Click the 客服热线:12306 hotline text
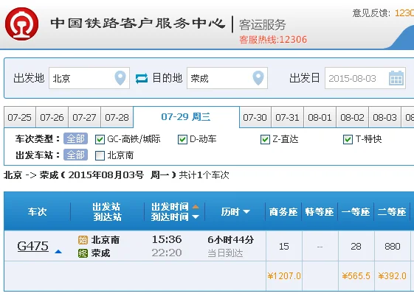 coord(273,40)
